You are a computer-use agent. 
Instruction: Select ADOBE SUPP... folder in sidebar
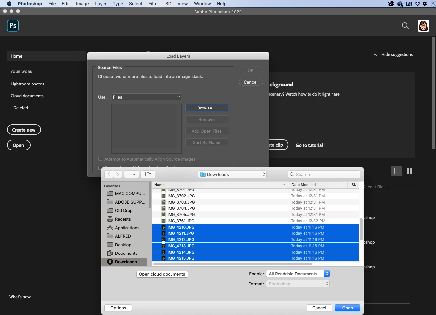point(126,202)
